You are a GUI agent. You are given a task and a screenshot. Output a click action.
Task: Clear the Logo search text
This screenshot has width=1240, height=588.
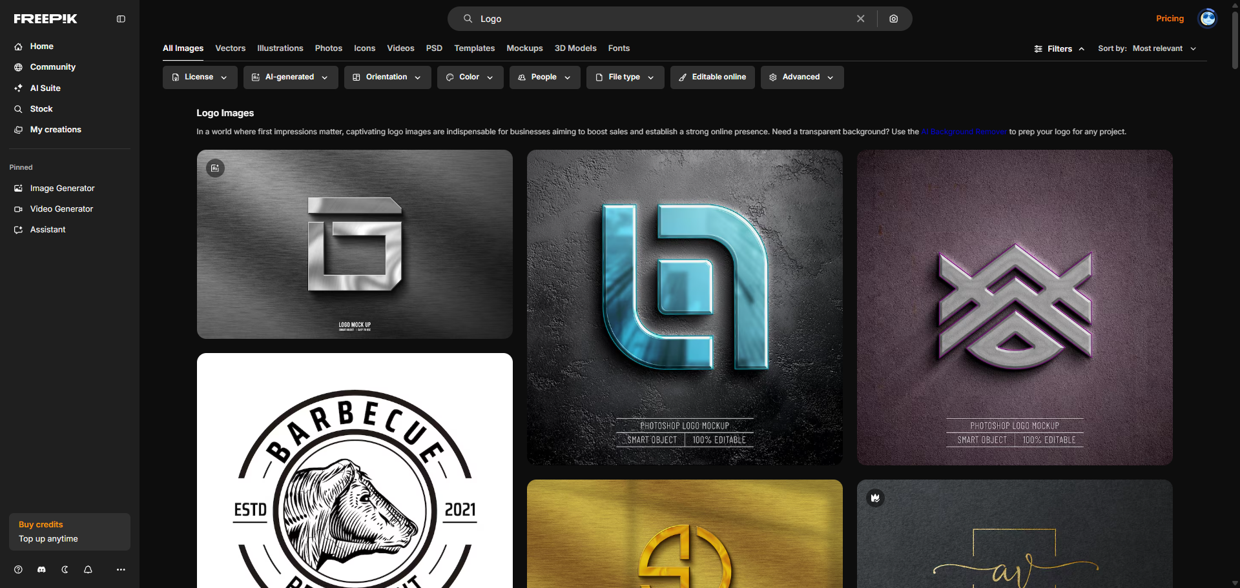click(x=860, y=19)
